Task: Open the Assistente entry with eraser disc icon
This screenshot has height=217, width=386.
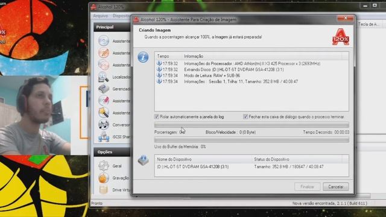Action: tap(114, 101)
